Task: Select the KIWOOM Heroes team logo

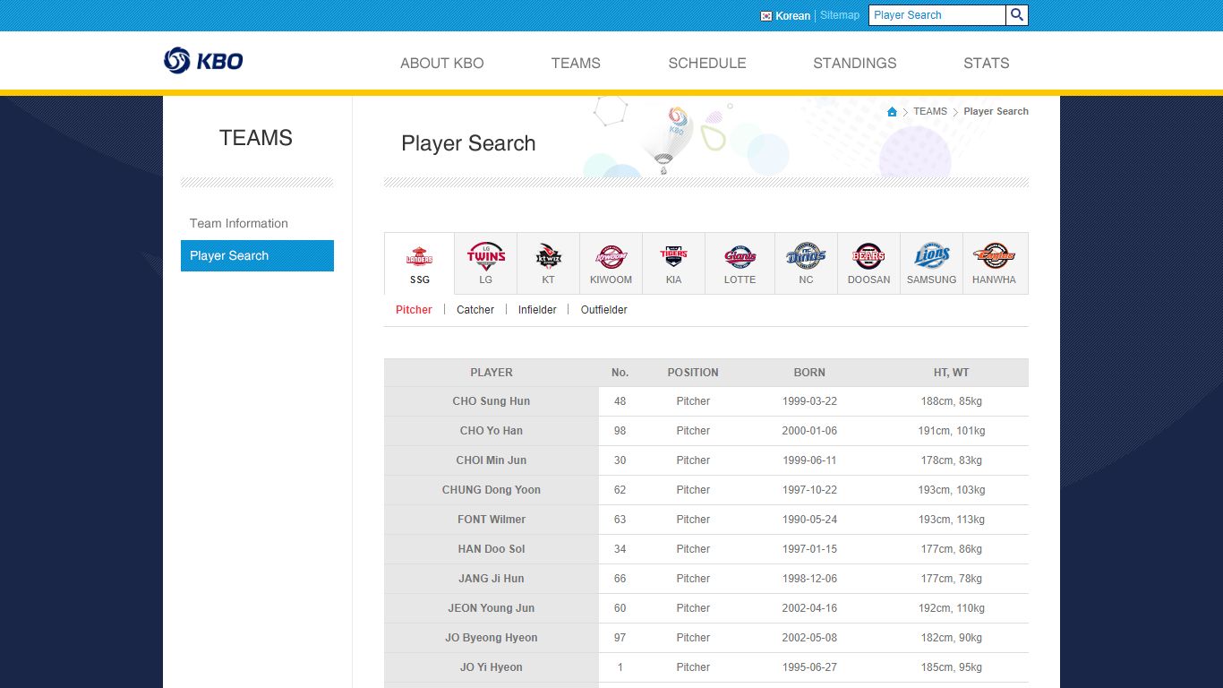Action: point(611,256)
